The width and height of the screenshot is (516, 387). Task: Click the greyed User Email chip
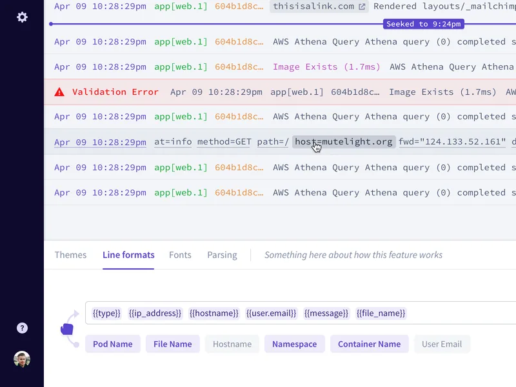[442, 344]
